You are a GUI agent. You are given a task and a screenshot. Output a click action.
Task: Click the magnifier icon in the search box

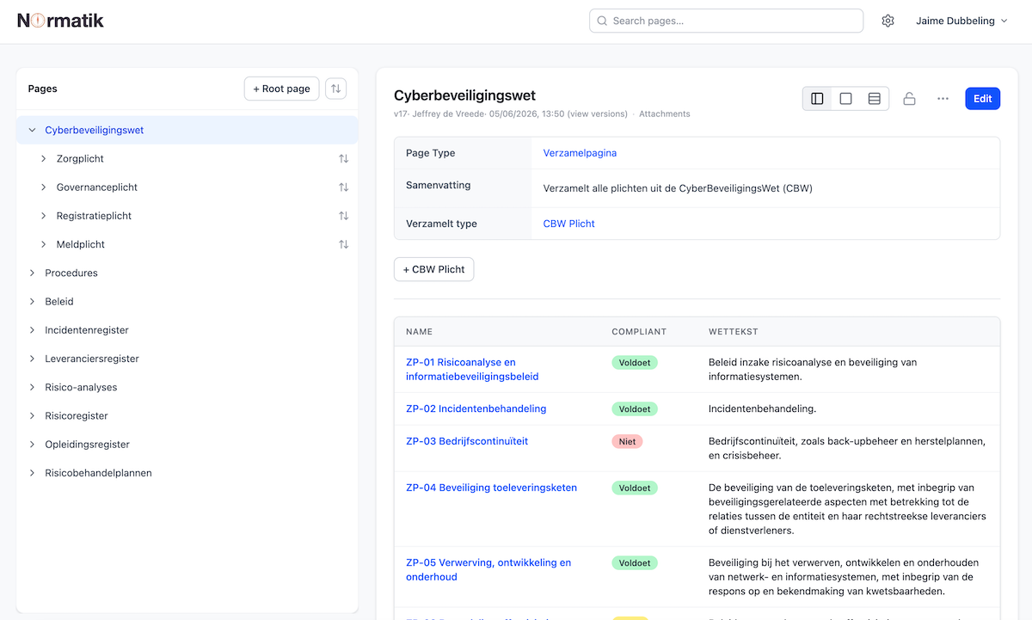602,21
